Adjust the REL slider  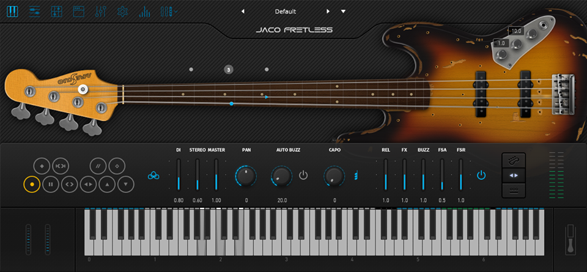click(x=386, y=175)
